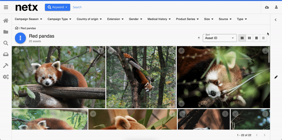Screen dimensions: 282x140
Task: Click the netx logo
Action: [x=27, y=7]
